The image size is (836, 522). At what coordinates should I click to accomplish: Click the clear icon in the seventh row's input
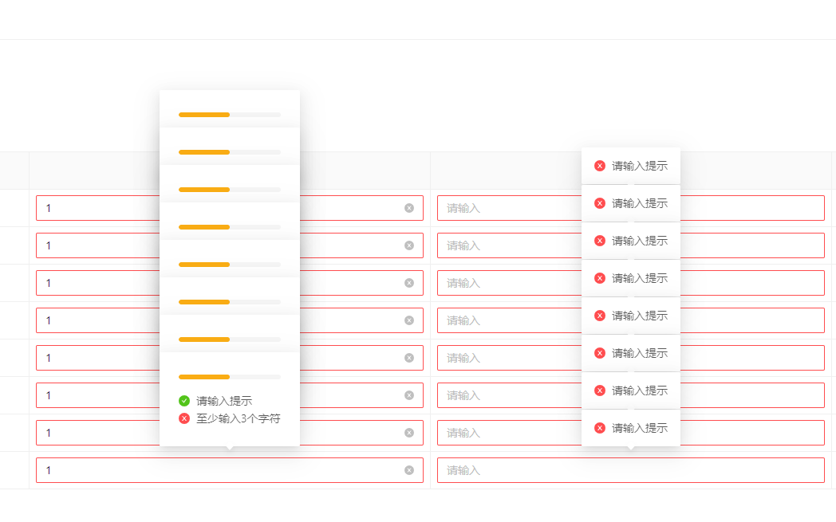click(409, 433)
